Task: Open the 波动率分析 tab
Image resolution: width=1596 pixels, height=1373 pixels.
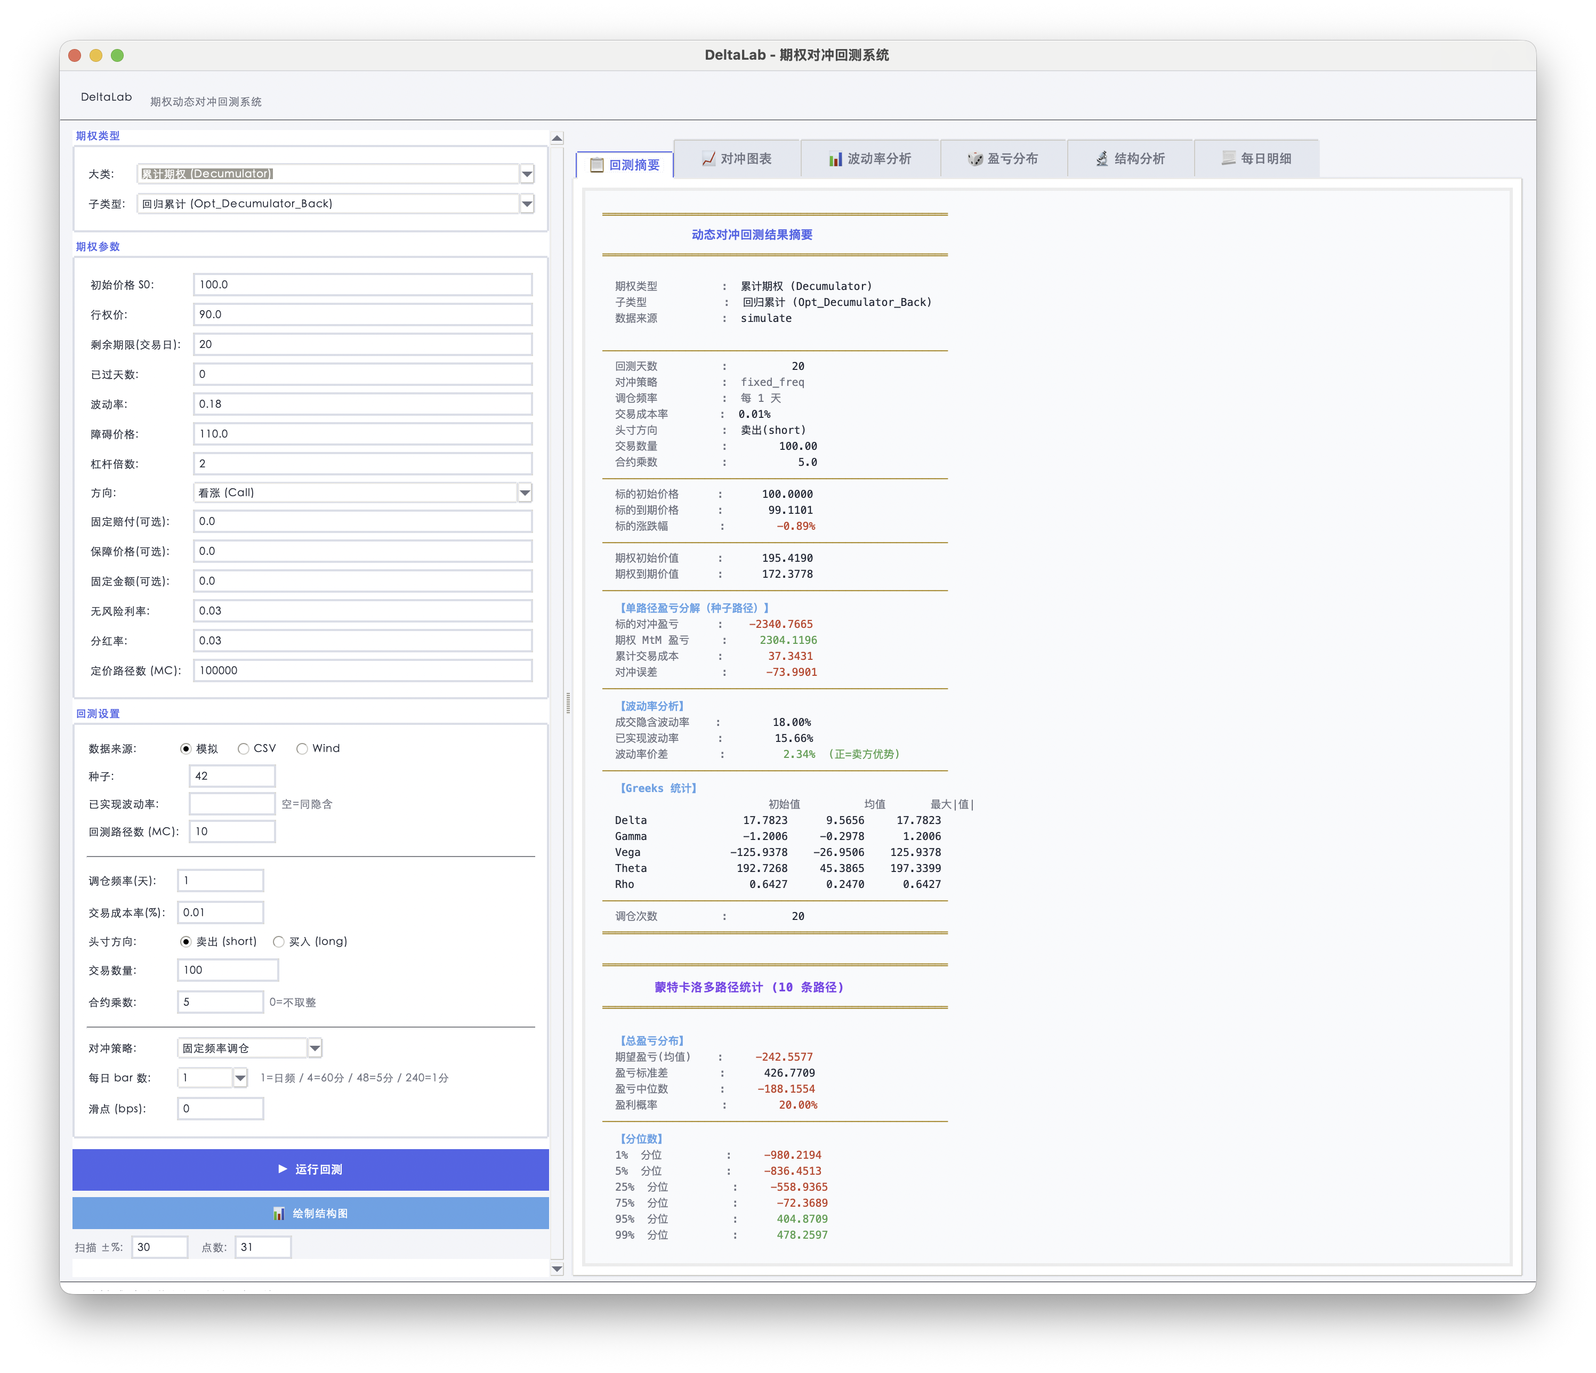Action: (x=870, y=159)
